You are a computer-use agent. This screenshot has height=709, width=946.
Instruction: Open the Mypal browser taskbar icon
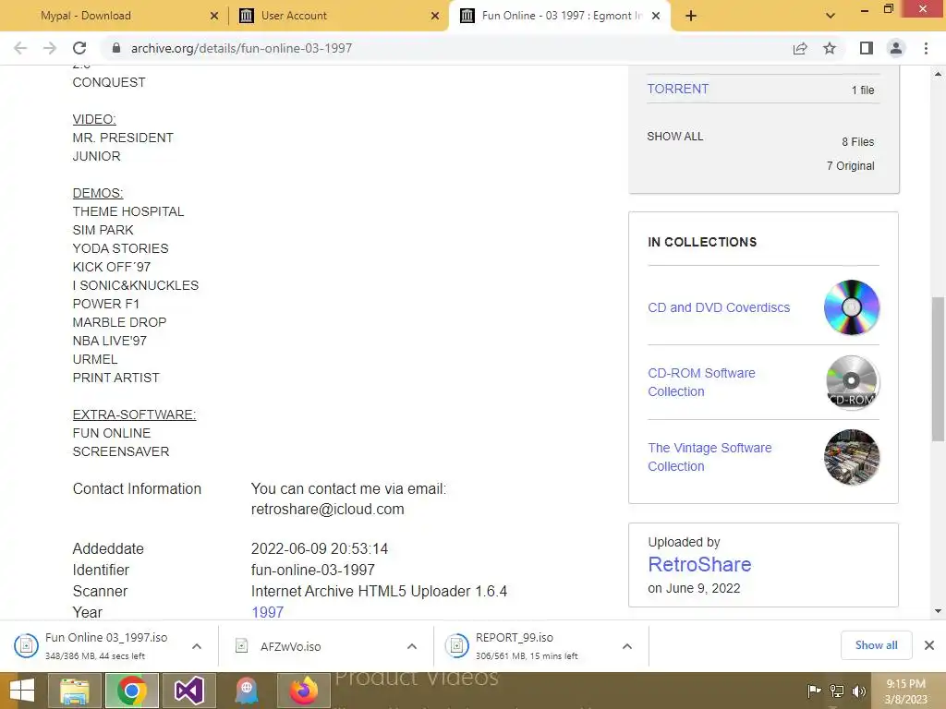[247, 691]
